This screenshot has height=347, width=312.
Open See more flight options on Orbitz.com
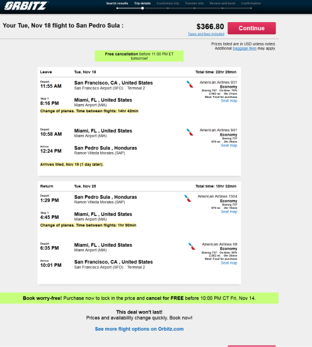pos(139,329)
